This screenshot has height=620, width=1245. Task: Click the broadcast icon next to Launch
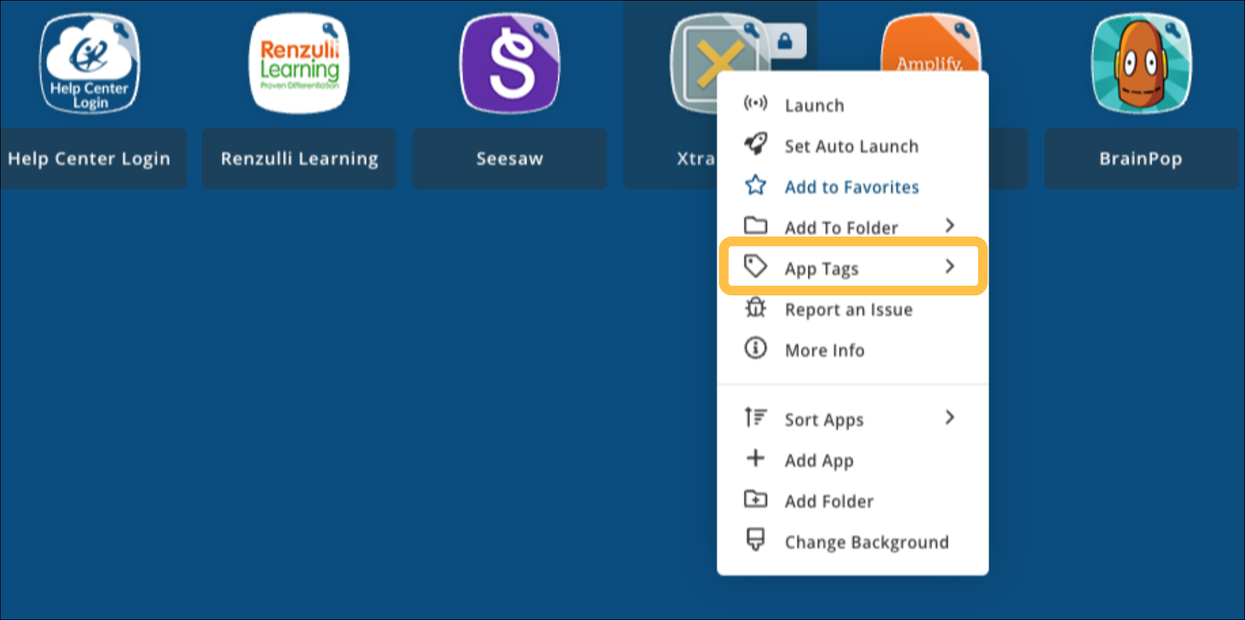tap(755, 104)
